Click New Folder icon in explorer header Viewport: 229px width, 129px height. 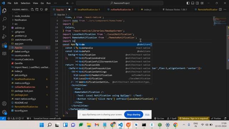37,10
